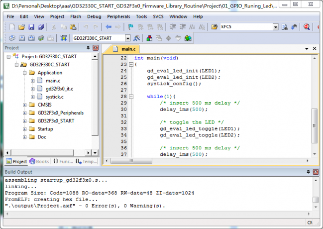Collapse the while loop fold marker
The width and height of the screenshot is (323, 229).
(130, 97)
